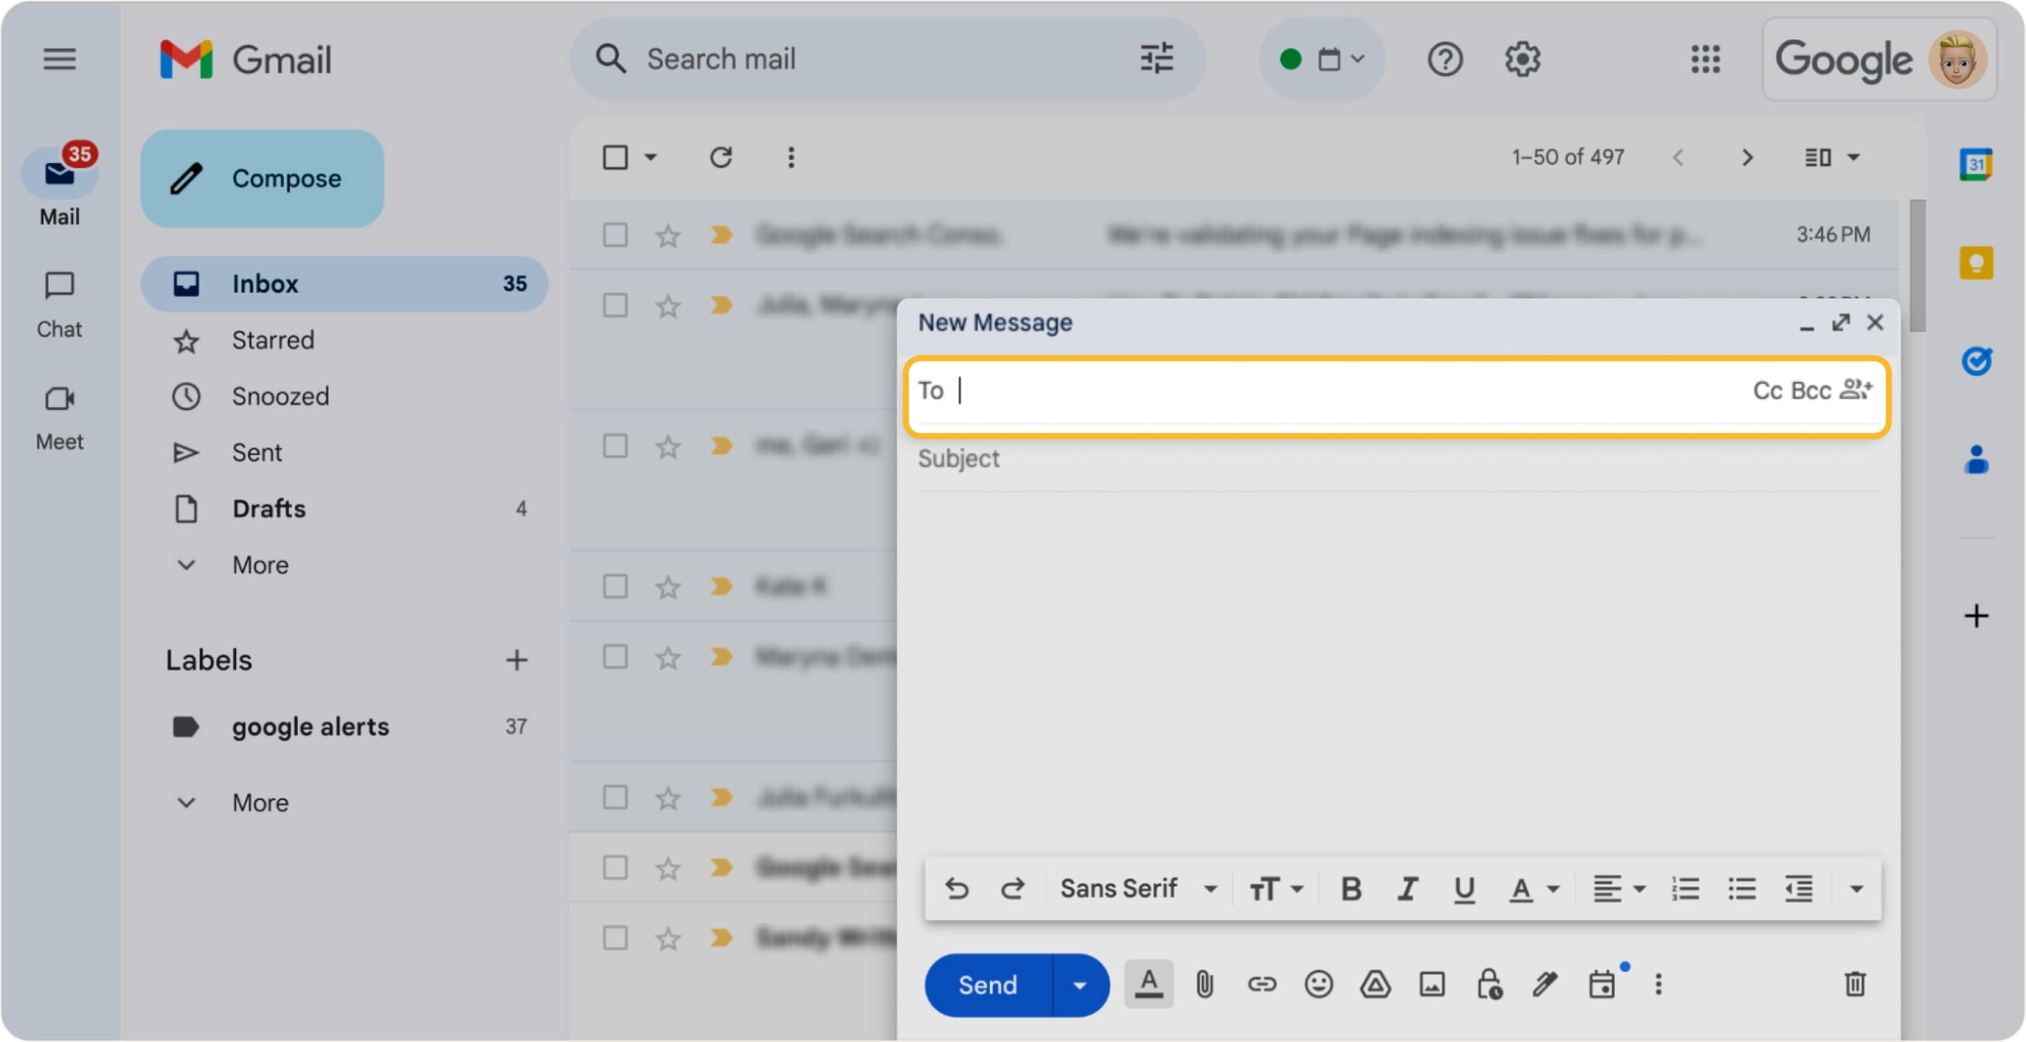
Task: Discard the draft with the trash icon
Action: click(x=1855, y=984)
